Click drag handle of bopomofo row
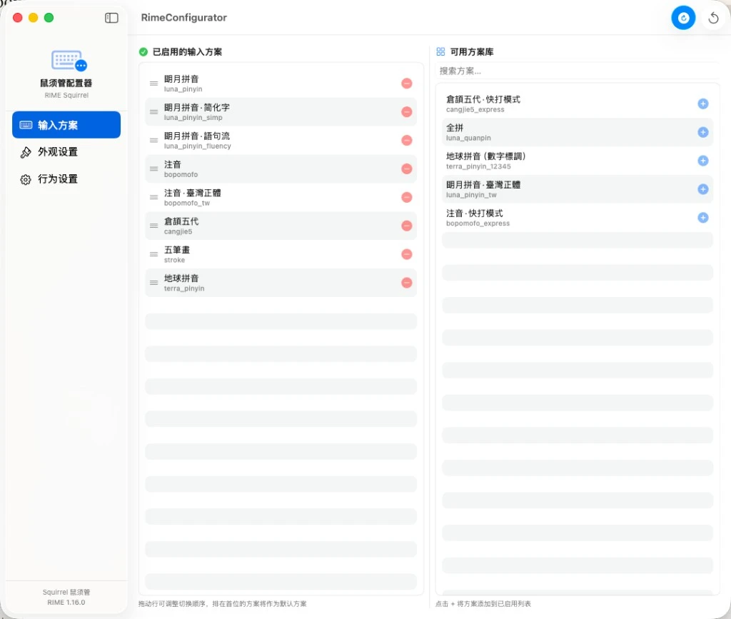 (x=153, y=168)
